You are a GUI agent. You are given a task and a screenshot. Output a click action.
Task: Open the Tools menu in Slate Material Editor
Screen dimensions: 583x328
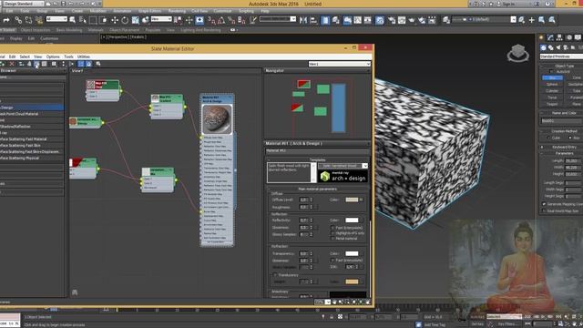click(x=68, y=56)
